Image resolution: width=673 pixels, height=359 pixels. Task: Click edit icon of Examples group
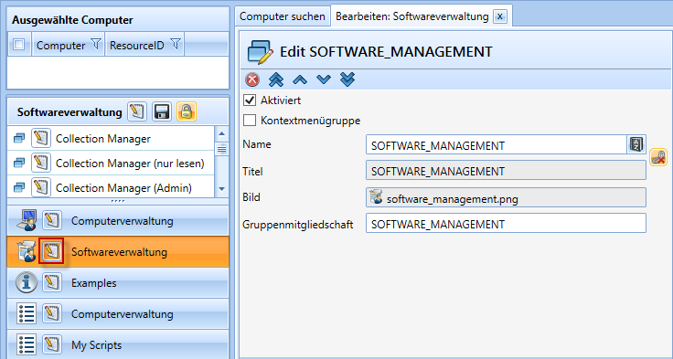click(x=52, y=282)
